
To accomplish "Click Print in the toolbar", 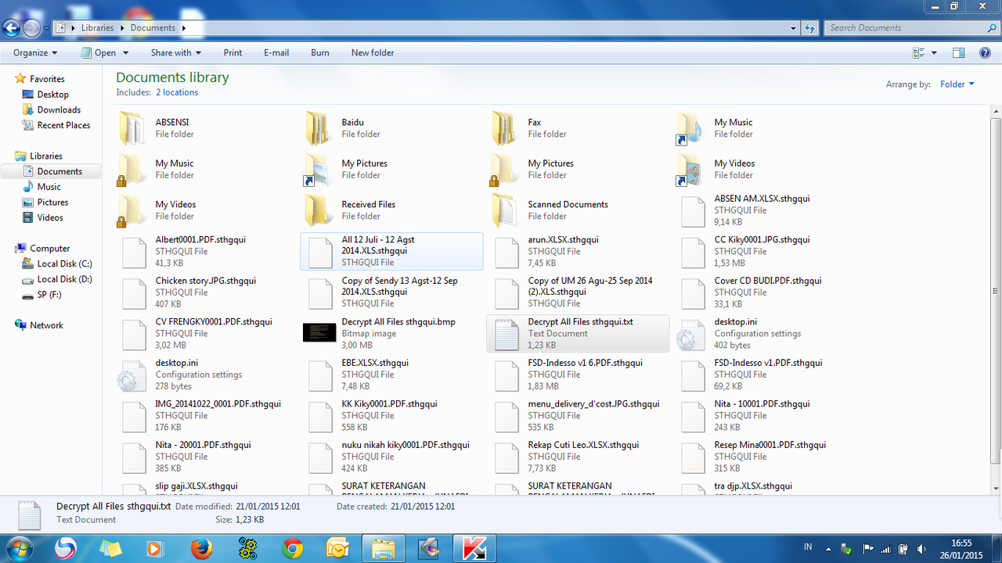I will 232,52.
